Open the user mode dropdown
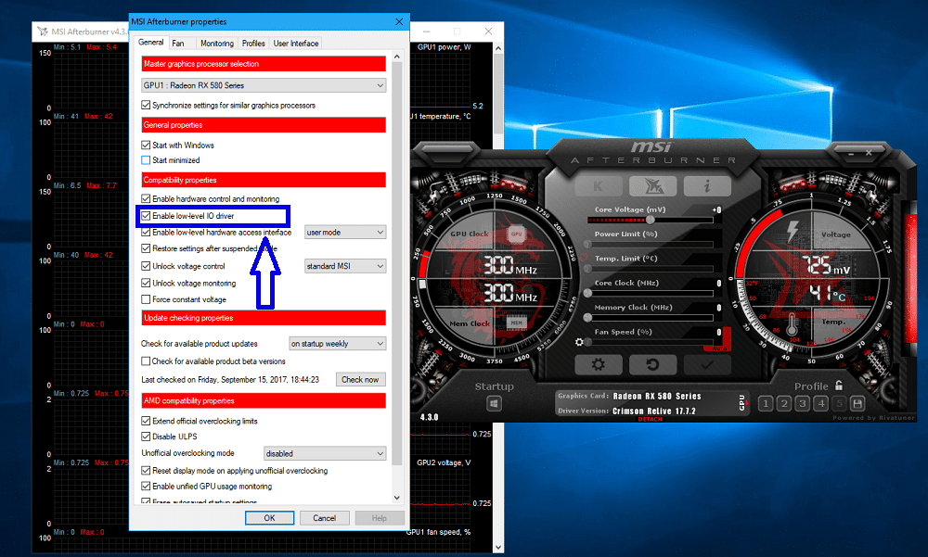928x557 pixels. tap(345, 233)
